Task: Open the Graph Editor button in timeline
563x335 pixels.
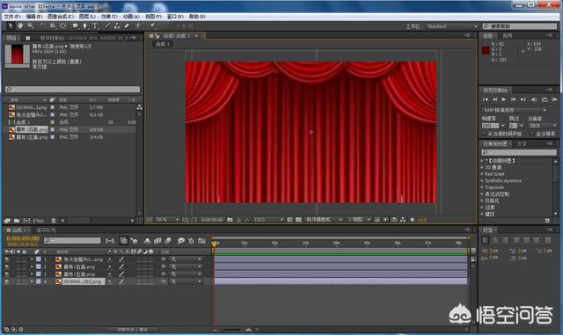Action: (201, 241)
